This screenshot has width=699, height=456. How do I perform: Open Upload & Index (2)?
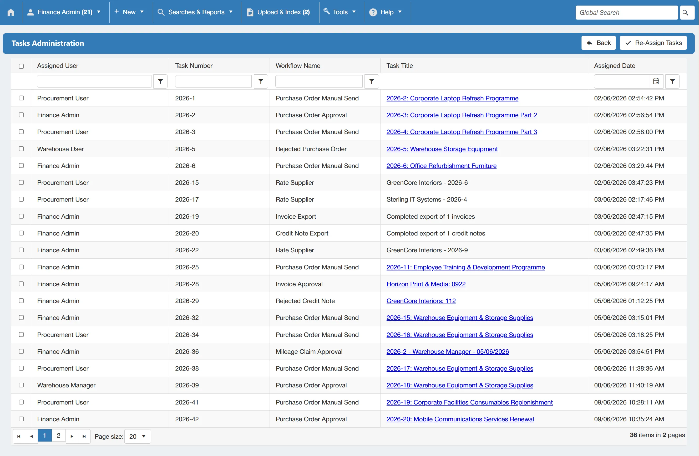pyautogui.click(x=278, y=12)
